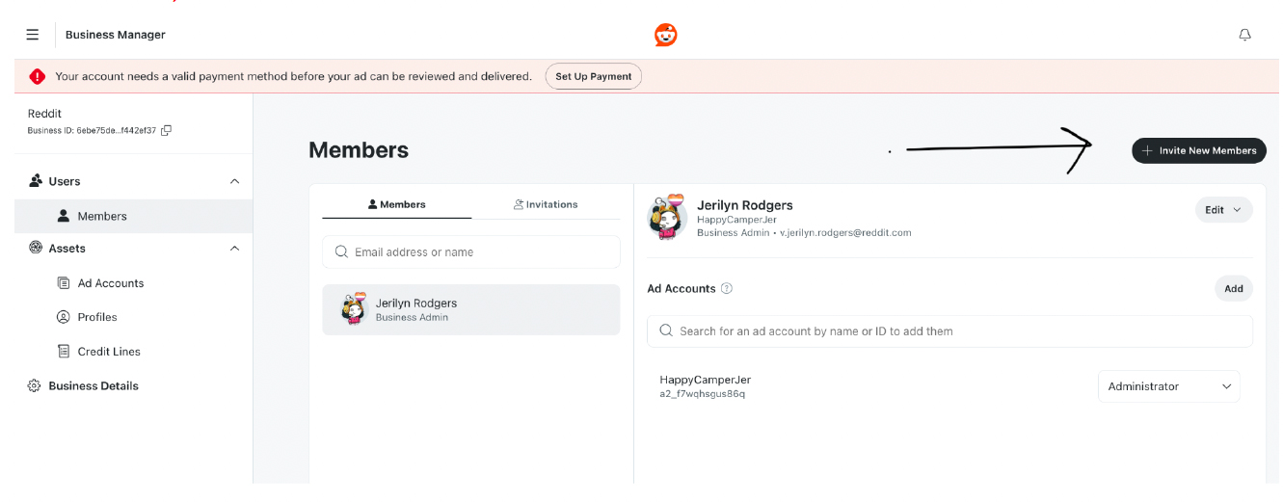This screenshot has width=1283, height=502.
Task: Switch to the Members tab
Action: tap(397, 204)
